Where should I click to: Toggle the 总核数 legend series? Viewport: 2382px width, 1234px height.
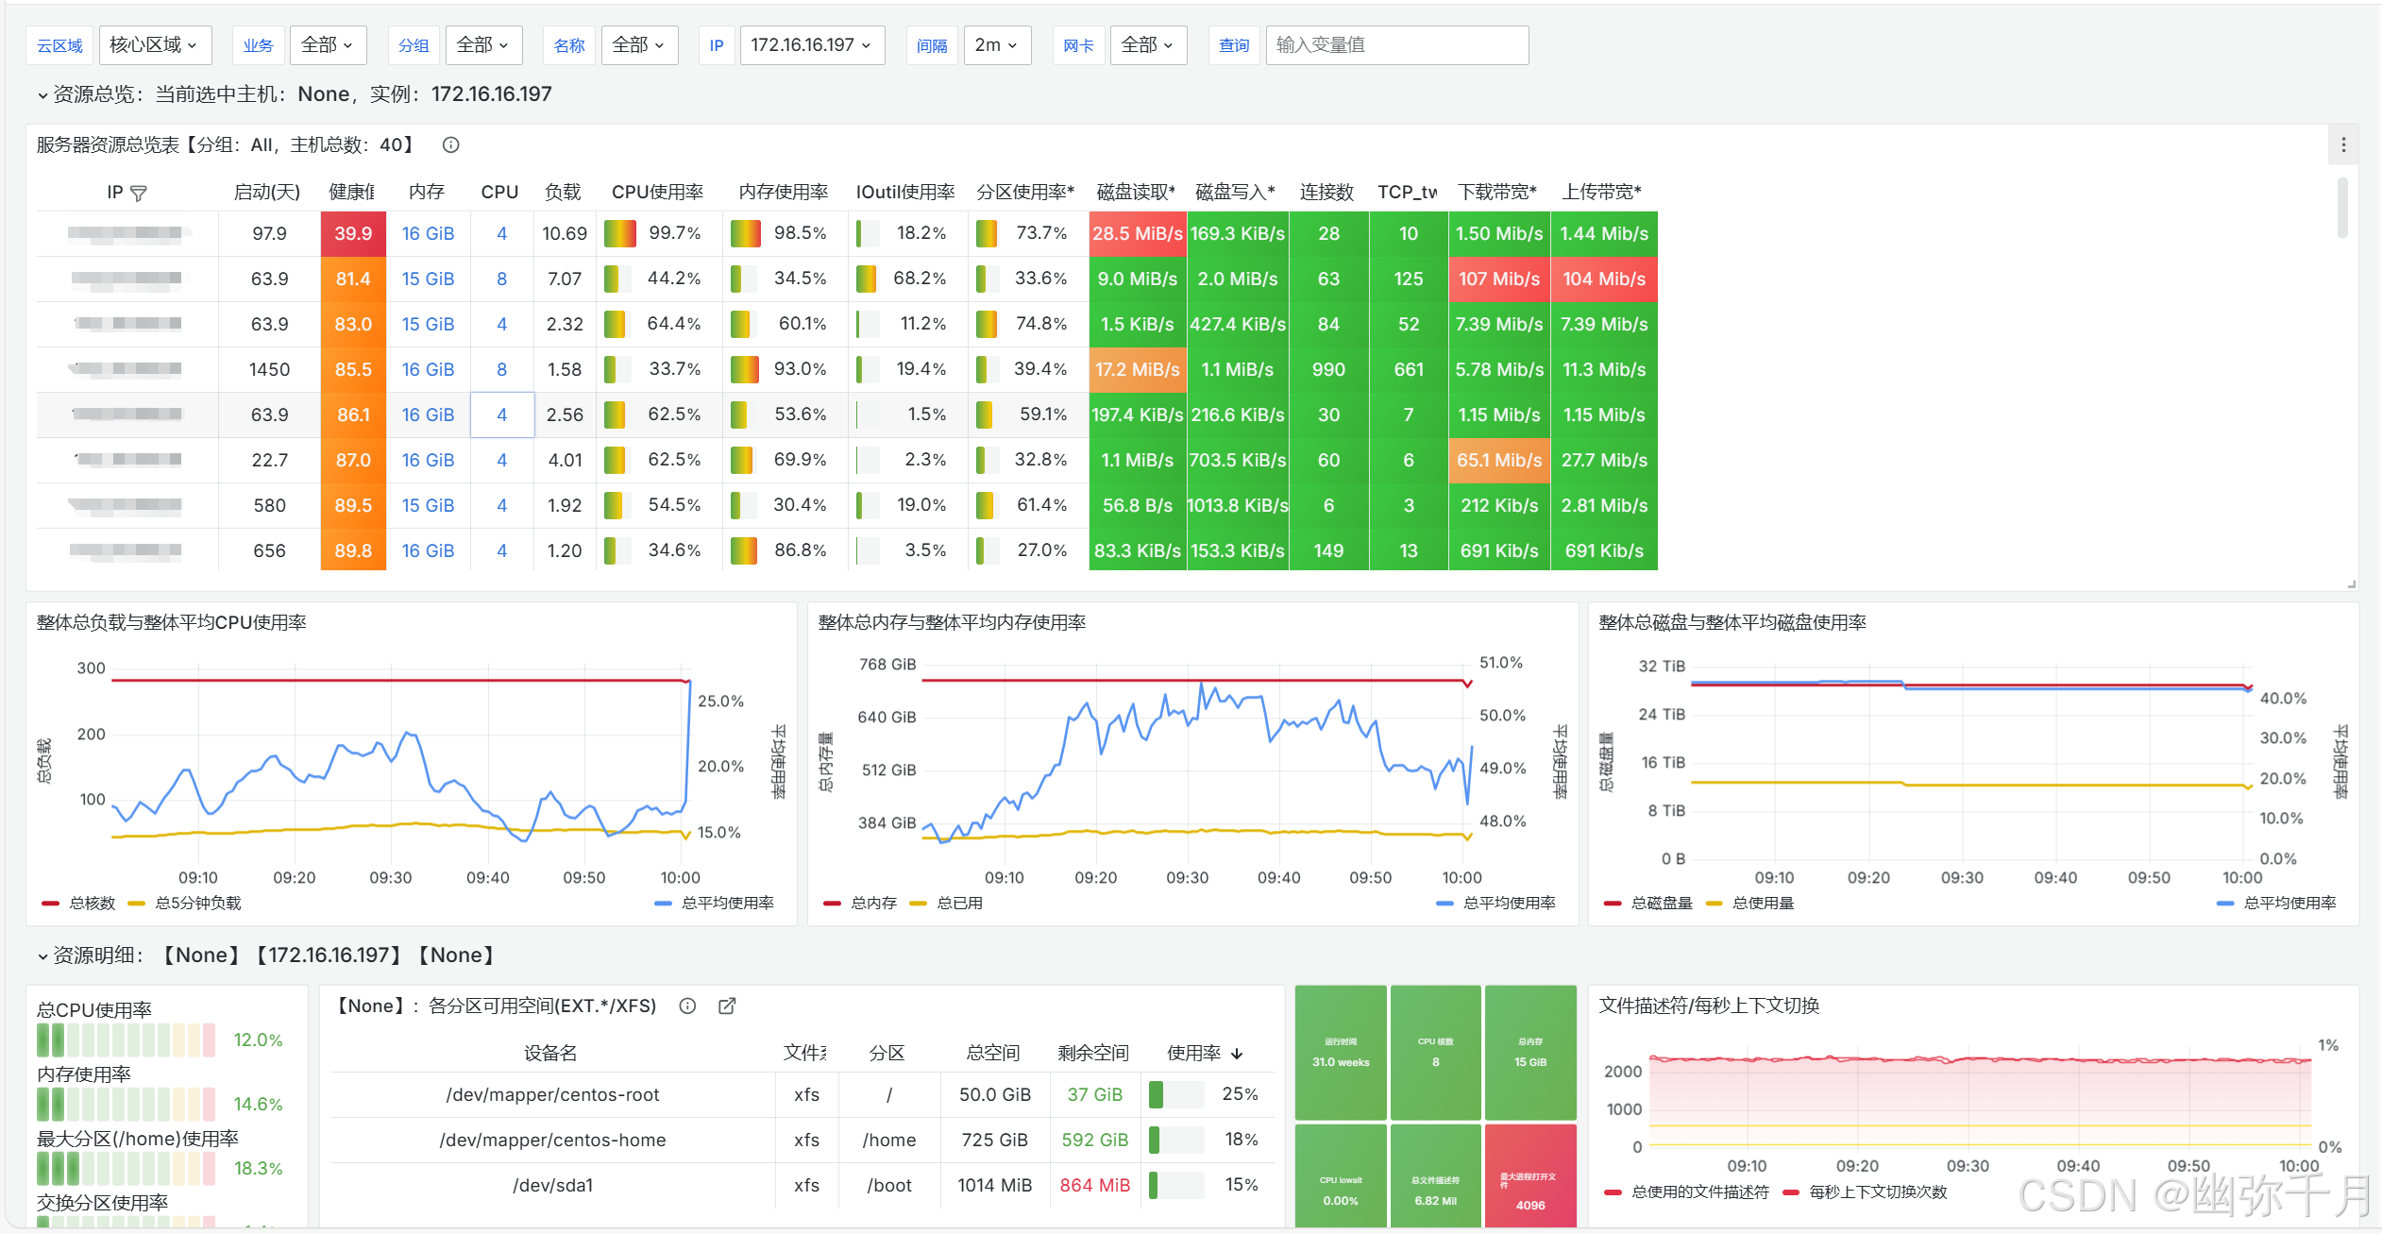coord(92,904)
